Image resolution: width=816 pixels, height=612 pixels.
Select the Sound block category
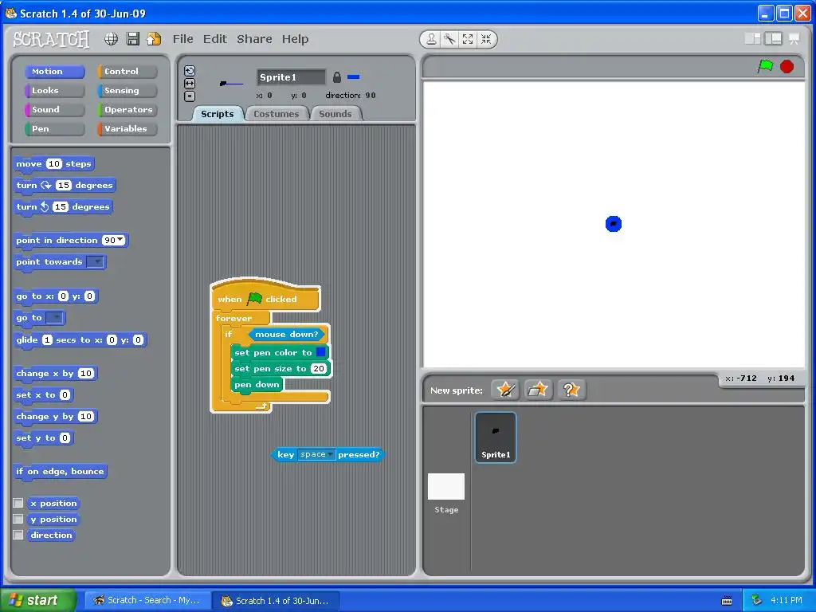pos(55,110)
